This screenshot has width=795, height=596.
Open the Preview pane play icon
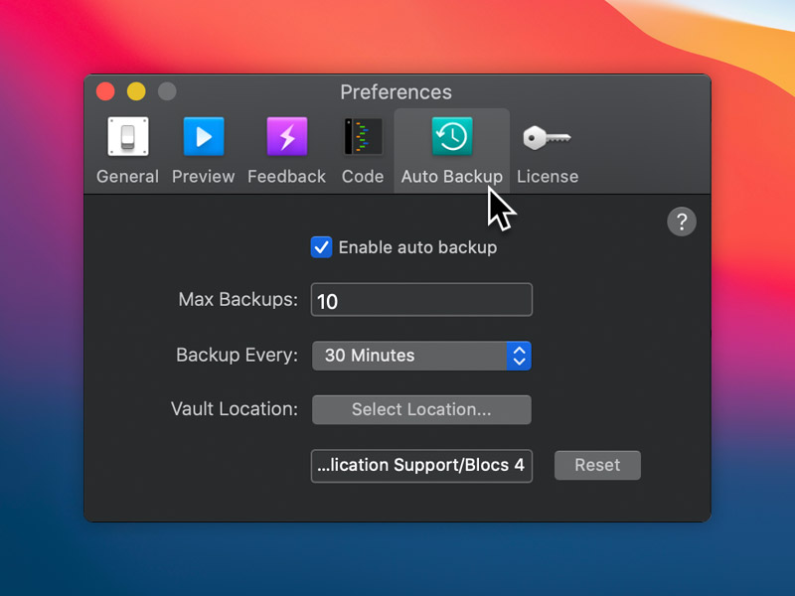204,137
